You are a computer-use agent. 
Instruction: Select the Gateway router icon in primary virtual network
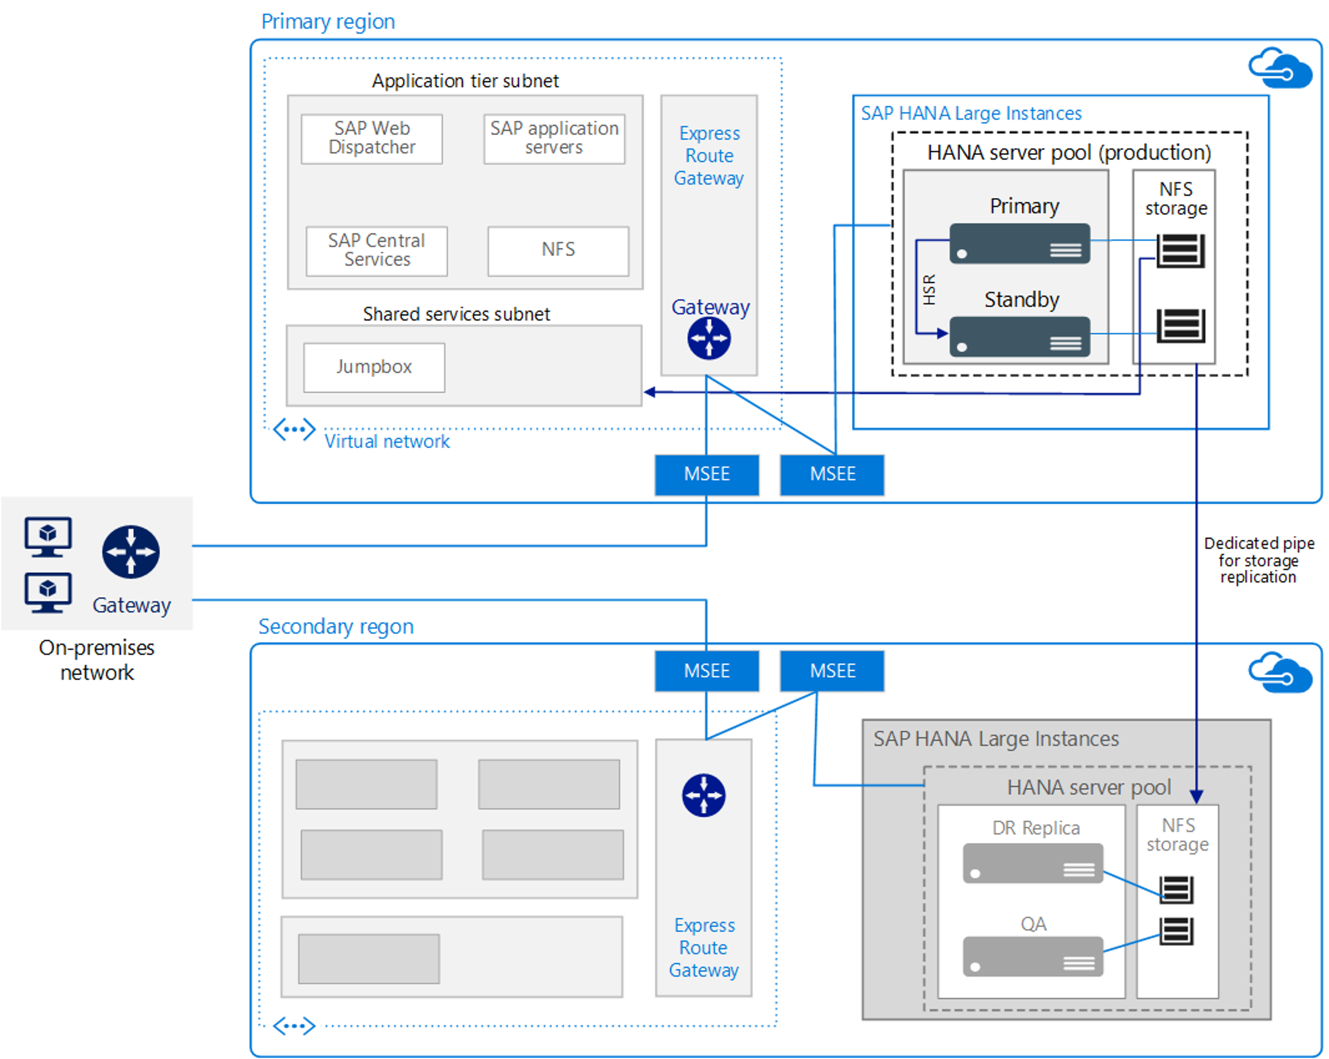click(x=709, y=338)
